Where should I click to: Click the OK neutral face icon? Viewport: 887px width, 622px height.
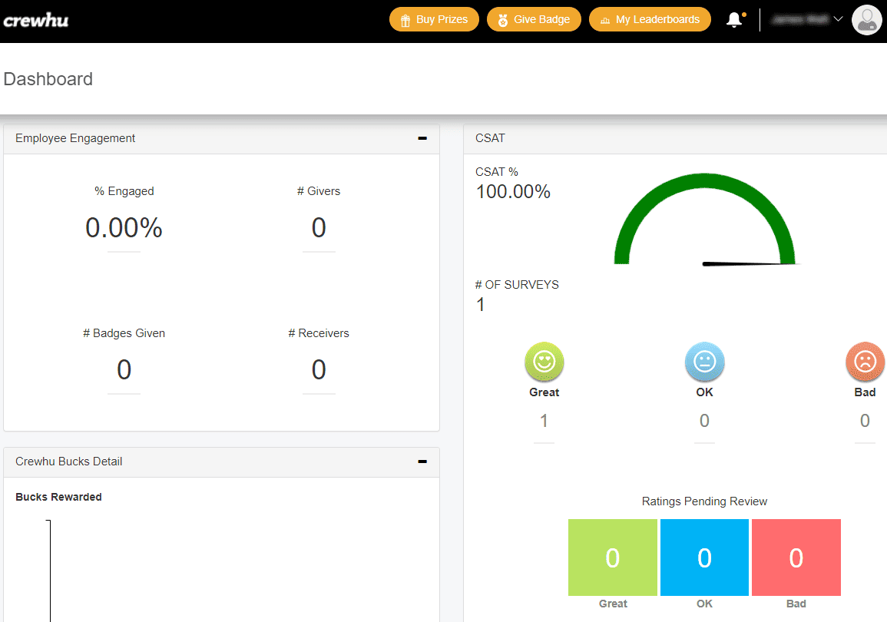coord(704,362)
